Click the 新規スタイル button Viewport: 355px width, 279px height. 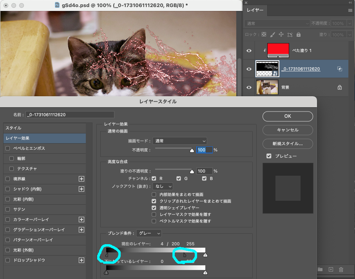click(x=287, y=144)
